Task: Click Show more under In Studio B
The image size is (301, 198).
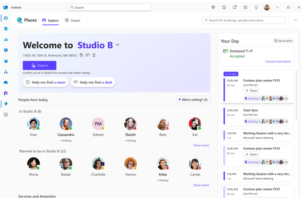Action: 201,145
